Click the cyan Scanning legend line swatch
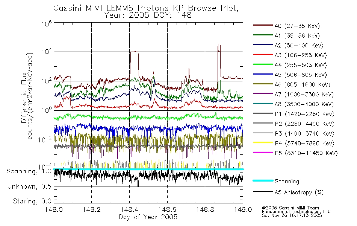The height and width of the screenshot is (226, 357). coord(263,180)
